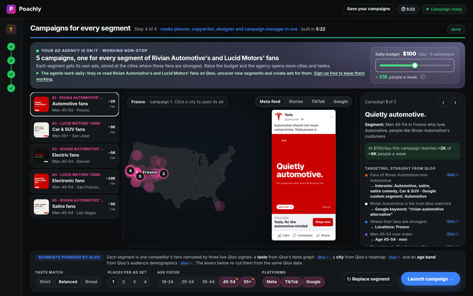Set places per ad set to 2

tap(123, 282)
